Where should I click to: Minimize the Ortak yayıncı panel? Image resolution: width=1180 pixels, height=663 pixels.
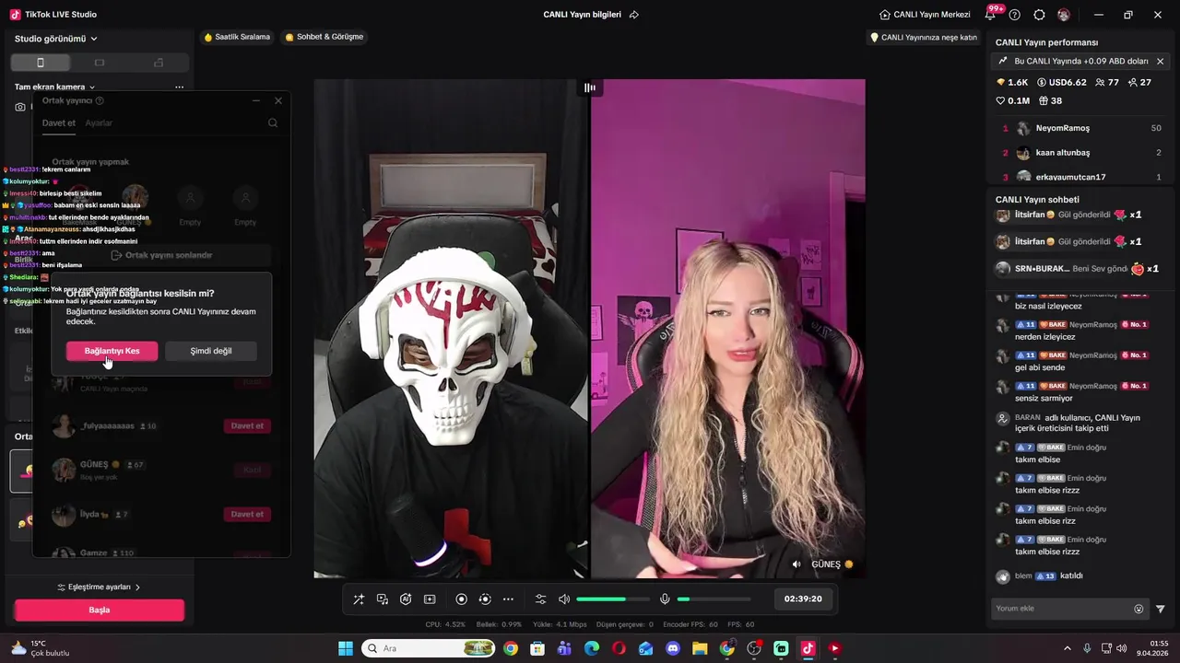[256, 100]
